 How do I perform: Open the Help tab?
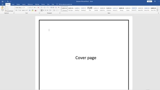tap(53, 4)
